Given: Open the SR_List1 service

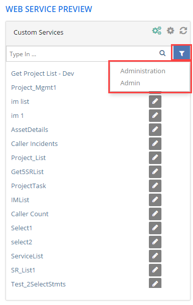Looking at the screenshot, I should pos(23,270).
